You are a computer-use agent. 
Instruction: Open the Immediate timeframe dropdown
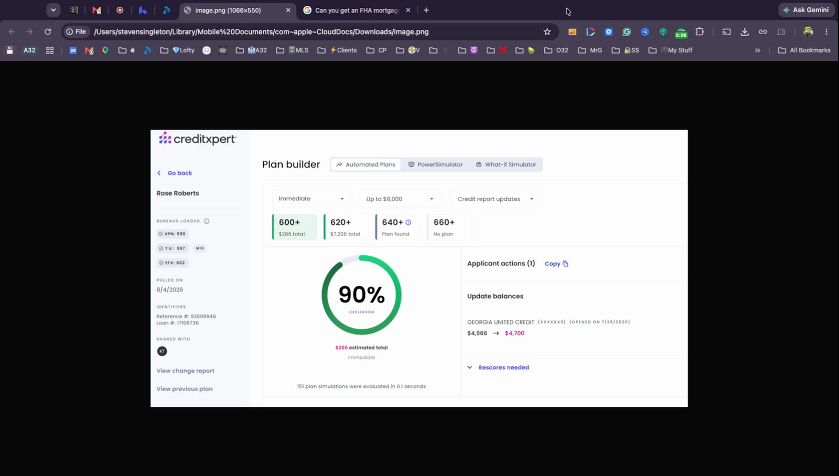(311, 199)
